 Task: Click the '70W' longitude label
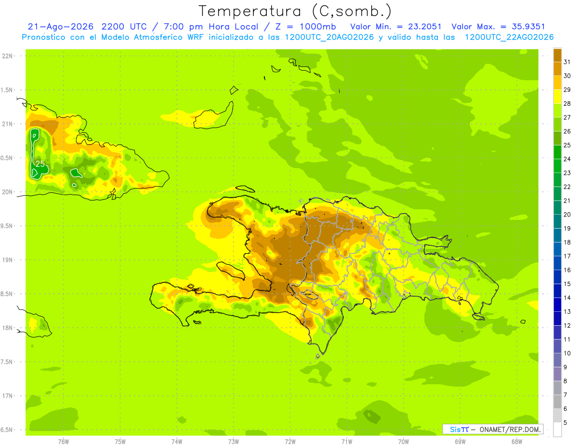coord(404,442)
